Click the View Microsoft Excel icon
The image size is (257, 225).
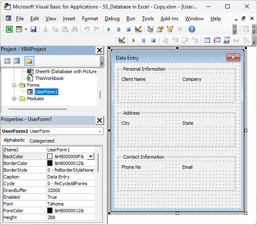[x=9, y=29]
